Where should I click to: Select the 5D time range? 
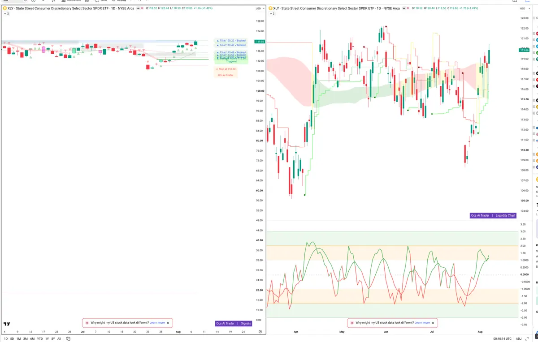coord(12,339)
